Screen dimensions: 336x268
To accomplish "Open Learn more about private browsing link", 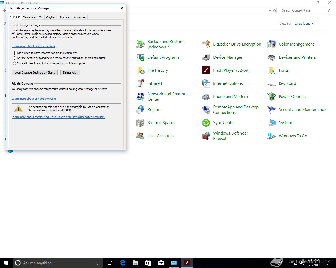I will 34,99.
